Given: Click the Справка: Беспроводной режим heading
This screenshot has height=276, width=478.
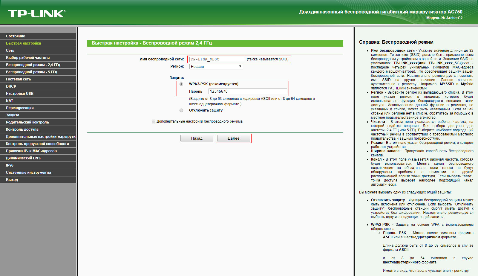Looking at the screenshot, I should point(396,42).
